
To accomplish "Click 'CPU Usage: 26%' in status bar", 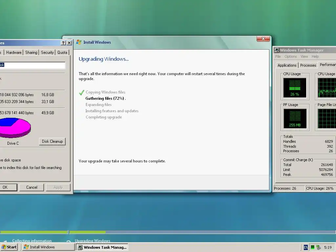I will (320, 188).
